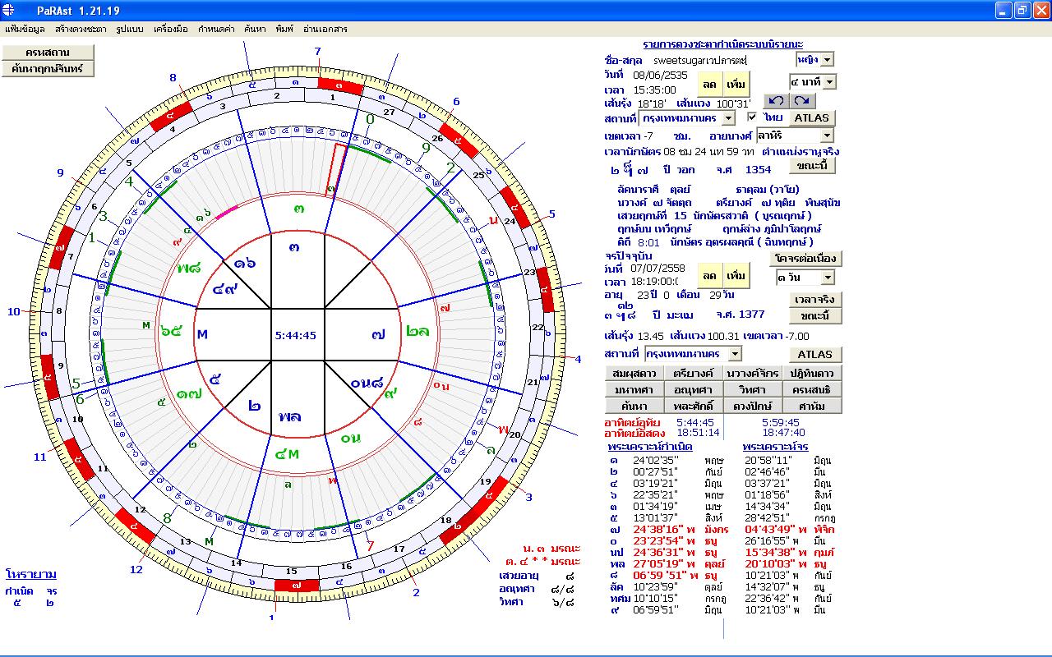1052x657 pixels.
Task: Open the ๑ วัน interval dropdown
Action: (827, 278)
